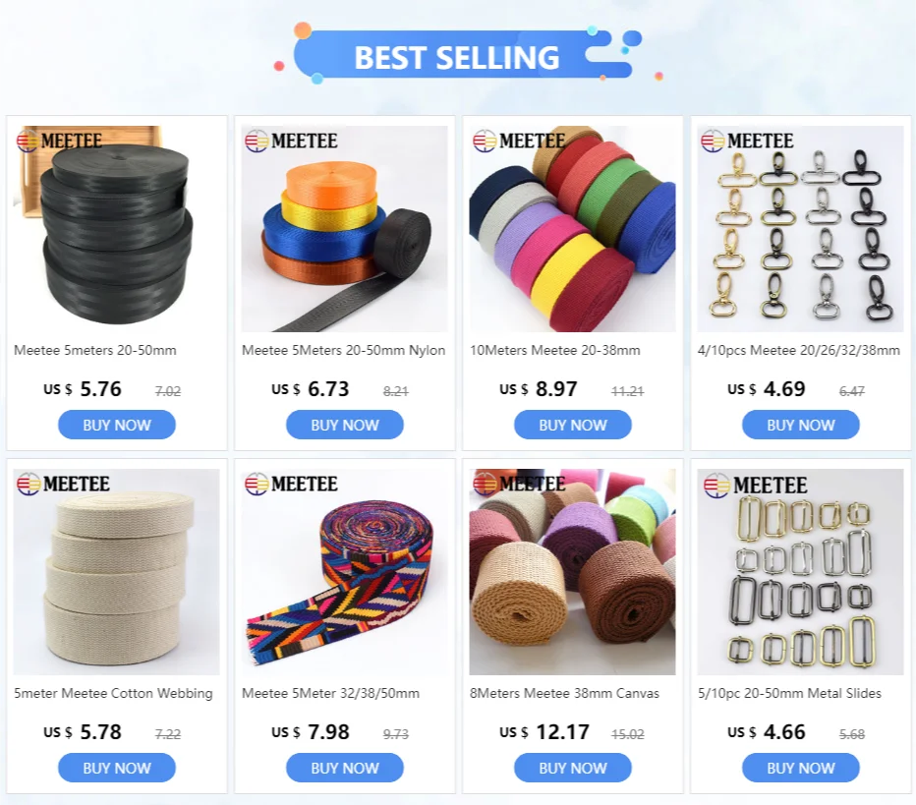Click the Meetee logo on metal slides product
This screenshot has height=805, width=916.
tap(755, 486)
